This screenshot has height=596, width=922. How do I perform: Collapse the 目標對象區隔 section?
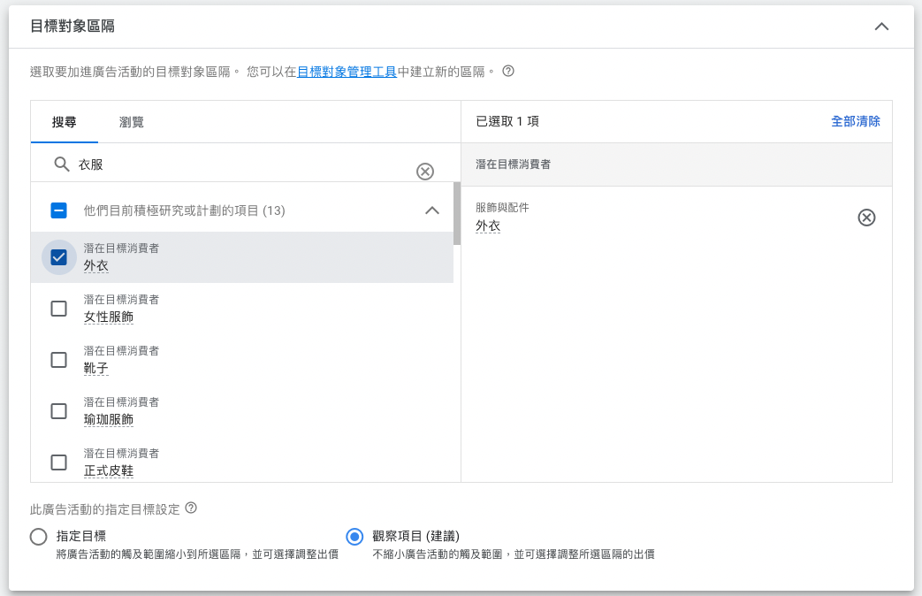pos(881,27)
